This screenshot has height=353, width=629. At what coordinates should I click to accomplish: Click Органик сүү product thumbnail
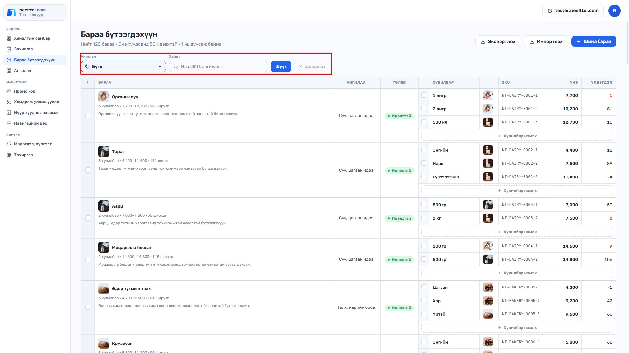104,97
